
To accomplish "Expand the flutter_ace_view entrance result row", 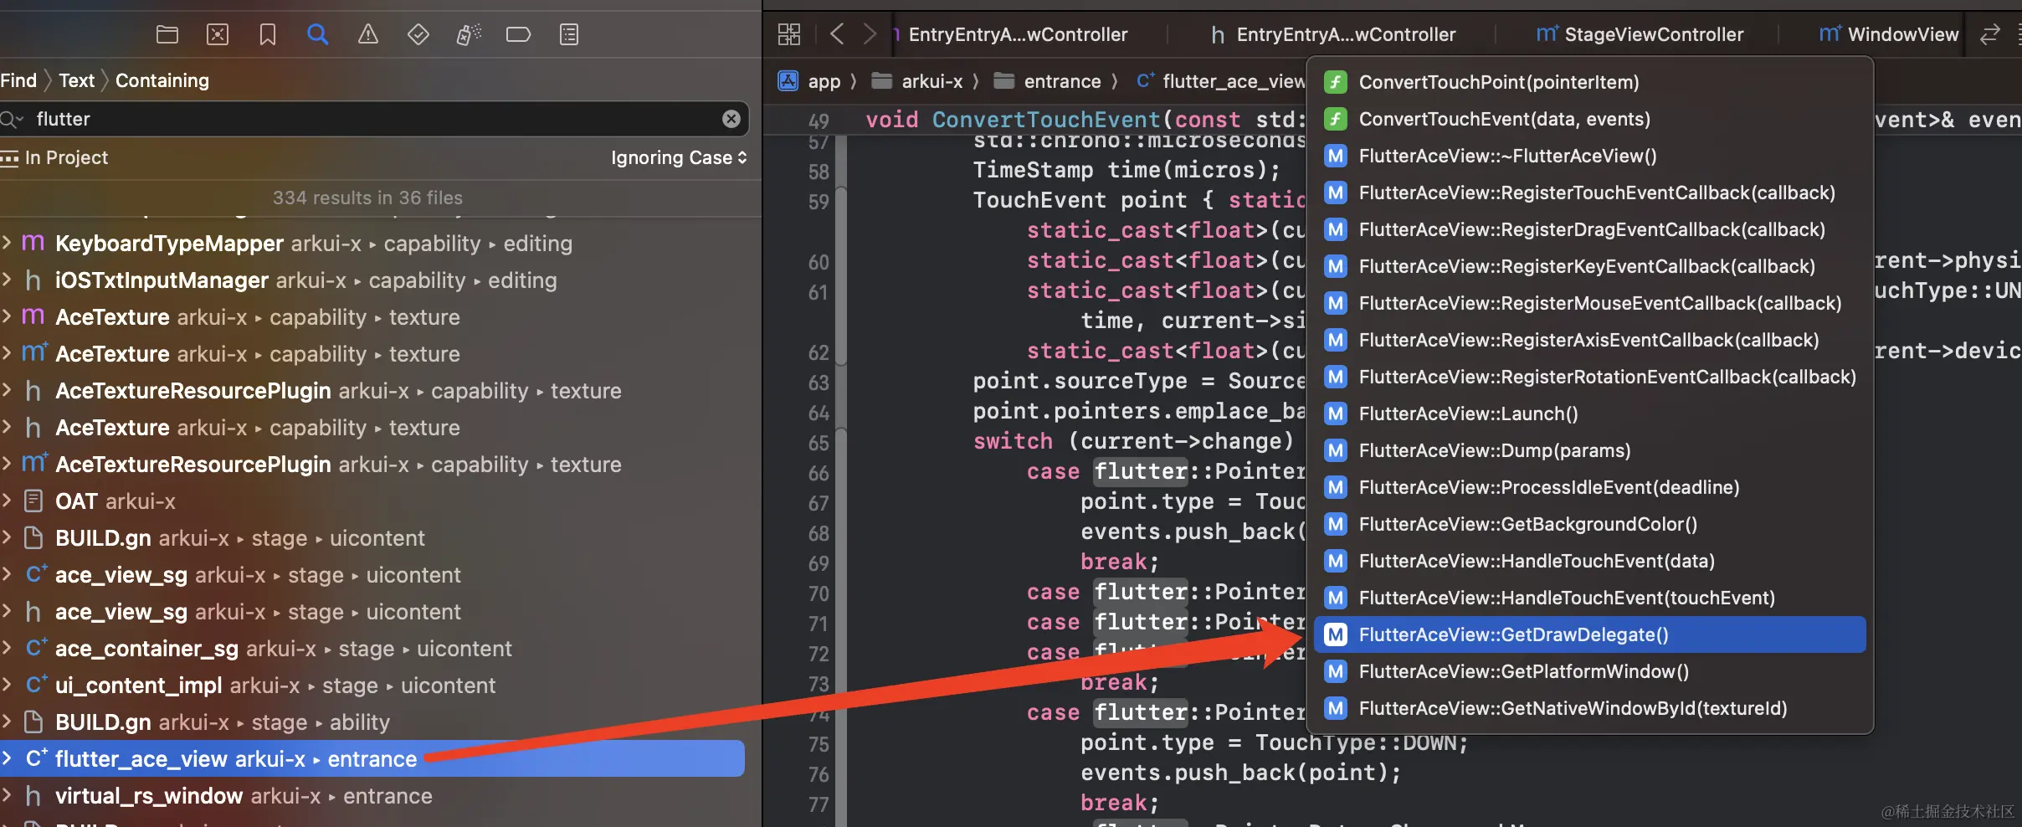I will tap(7, 759).
